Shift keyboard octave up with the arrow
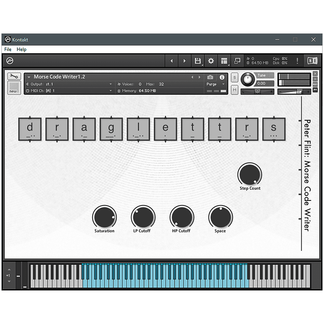 [x=9, y=269]
